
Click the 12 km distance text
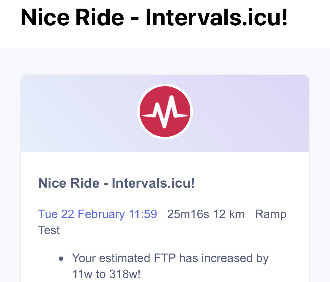[x=229, y=214]
